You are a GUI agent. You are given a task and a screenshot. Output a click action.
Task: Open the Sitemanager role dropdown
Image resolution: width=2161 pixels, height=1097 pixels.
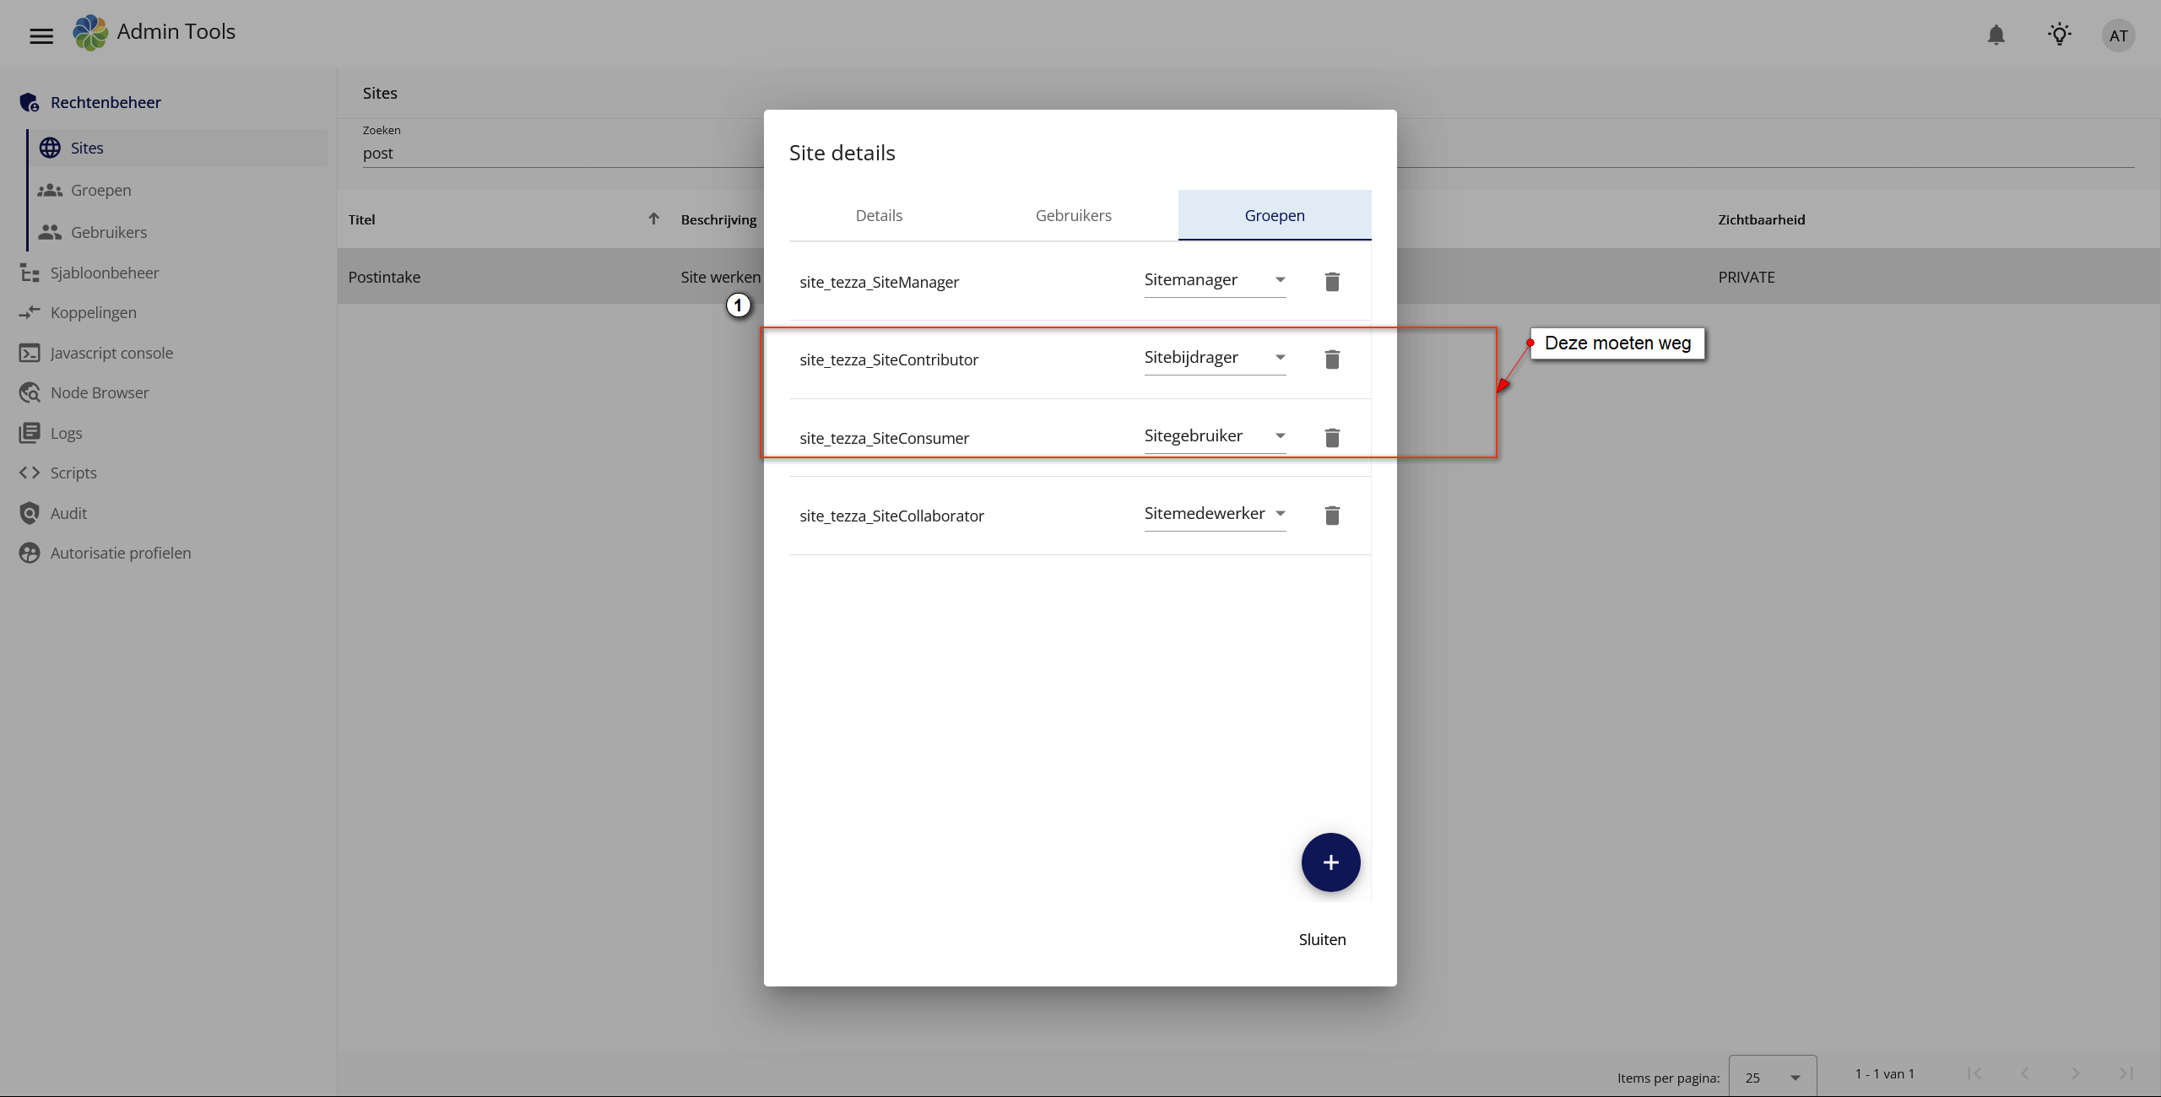(x=1214, y=280)
